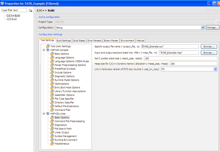Open the use_hw_mpy dropdown showing F5
The width and height of the screenshot is (220, 152).
tap(215, 69)
